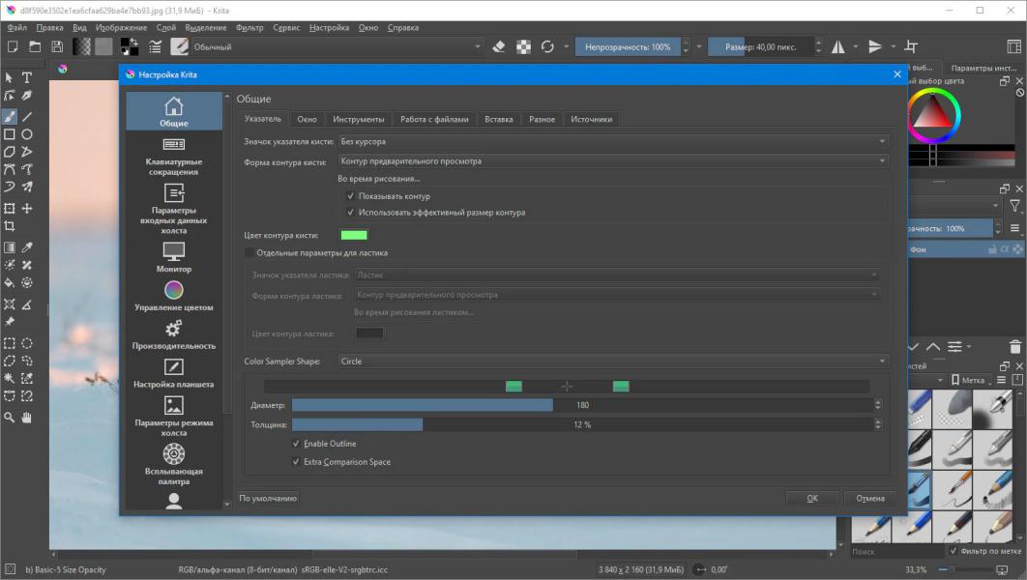Select the Performance gear icon section
Viewport: 1027px width, 580px height.
(x=174, y=334)
